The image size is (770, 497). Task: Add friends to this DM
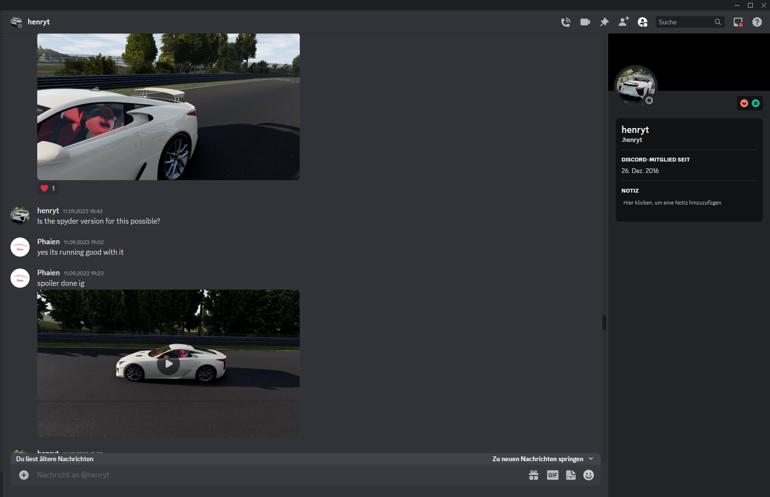[x=623, y=22]
